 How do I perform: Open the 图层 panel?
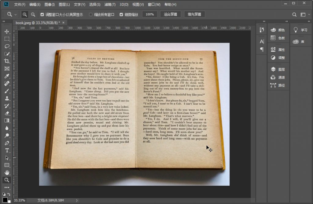pyautogui.click(x=278, y=69)
